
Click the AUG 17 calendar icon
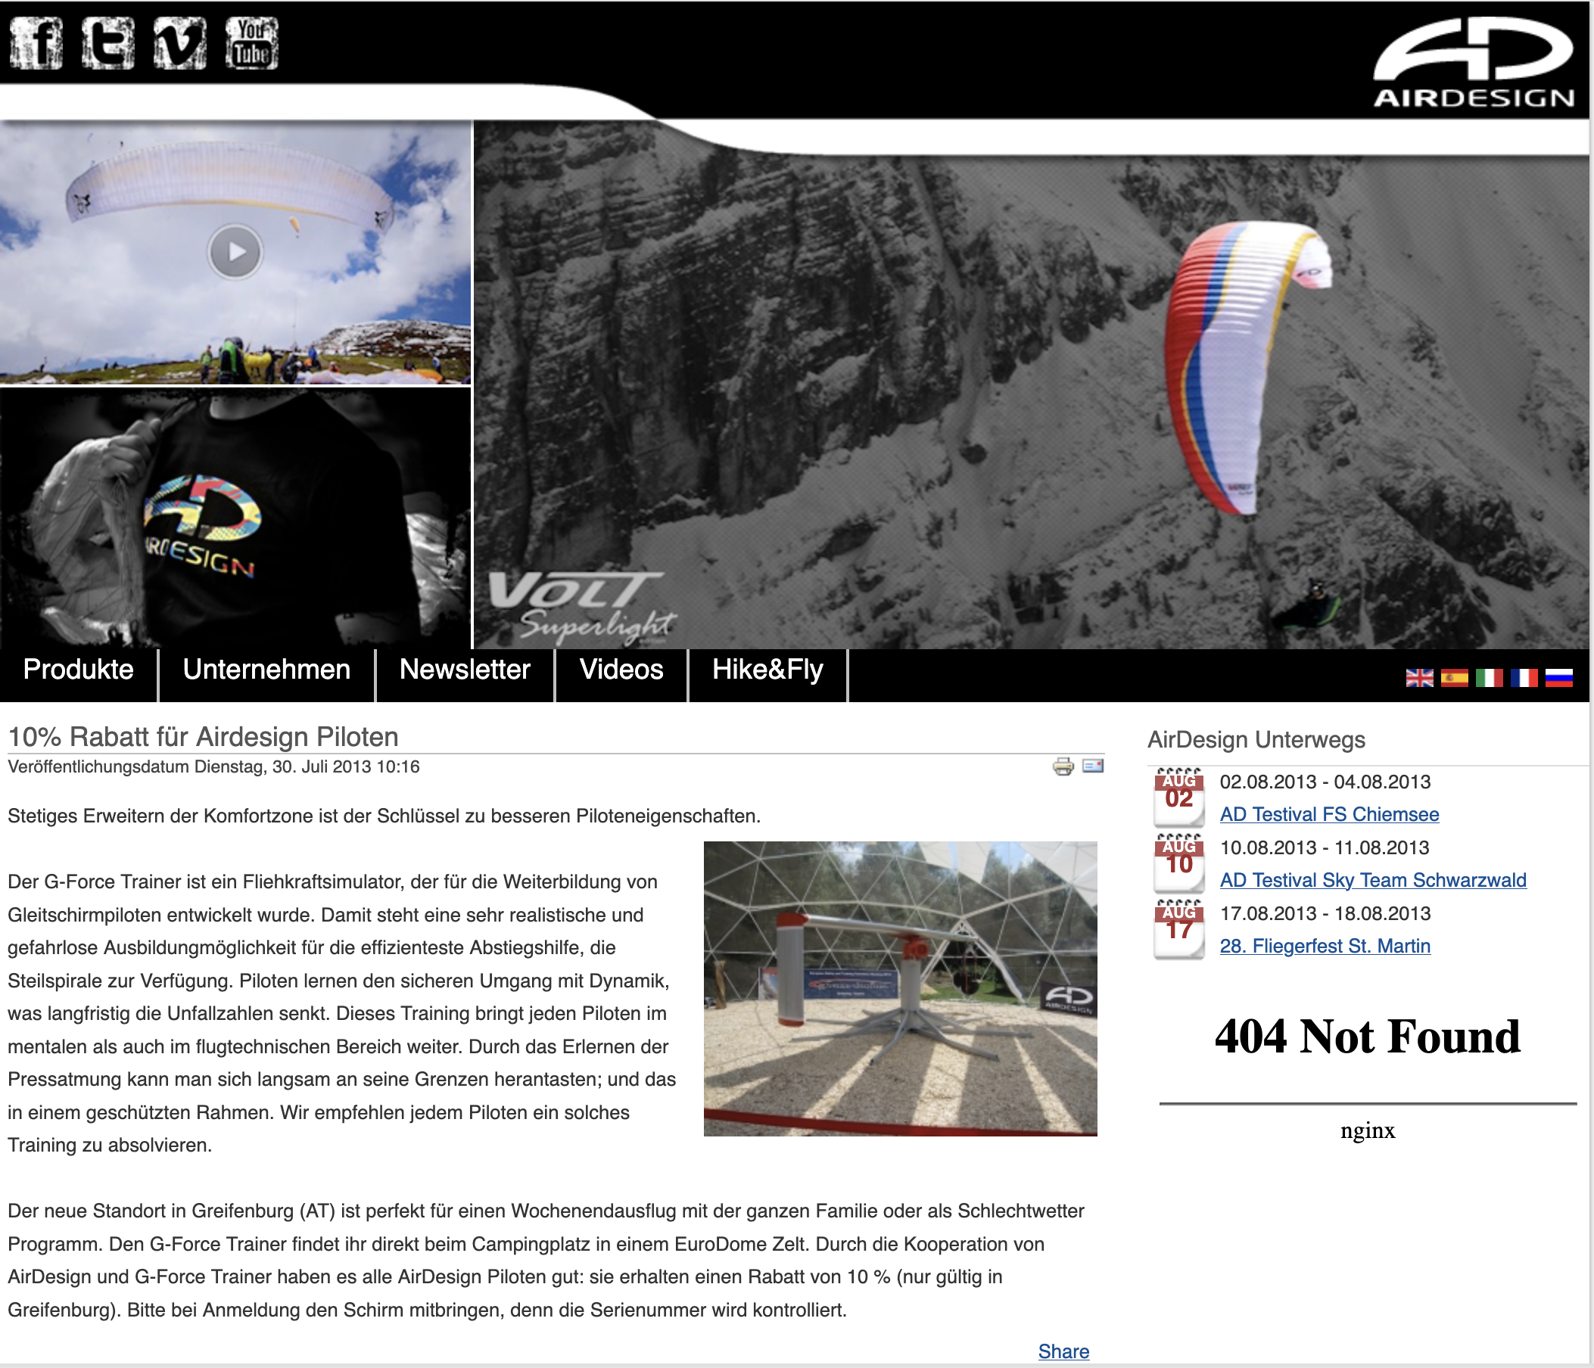(1178, 928)
